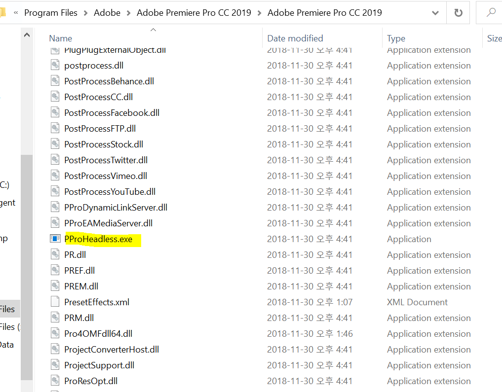Refresh the folder with the reload button

pyautogui.click(x=458, y=13)
